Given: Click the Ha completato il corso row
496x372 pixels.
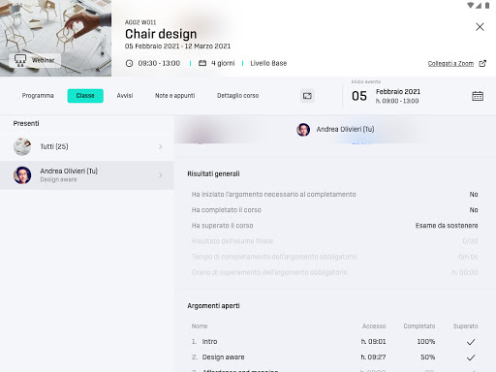Looking at the screenshot, I should pos(334,210).
